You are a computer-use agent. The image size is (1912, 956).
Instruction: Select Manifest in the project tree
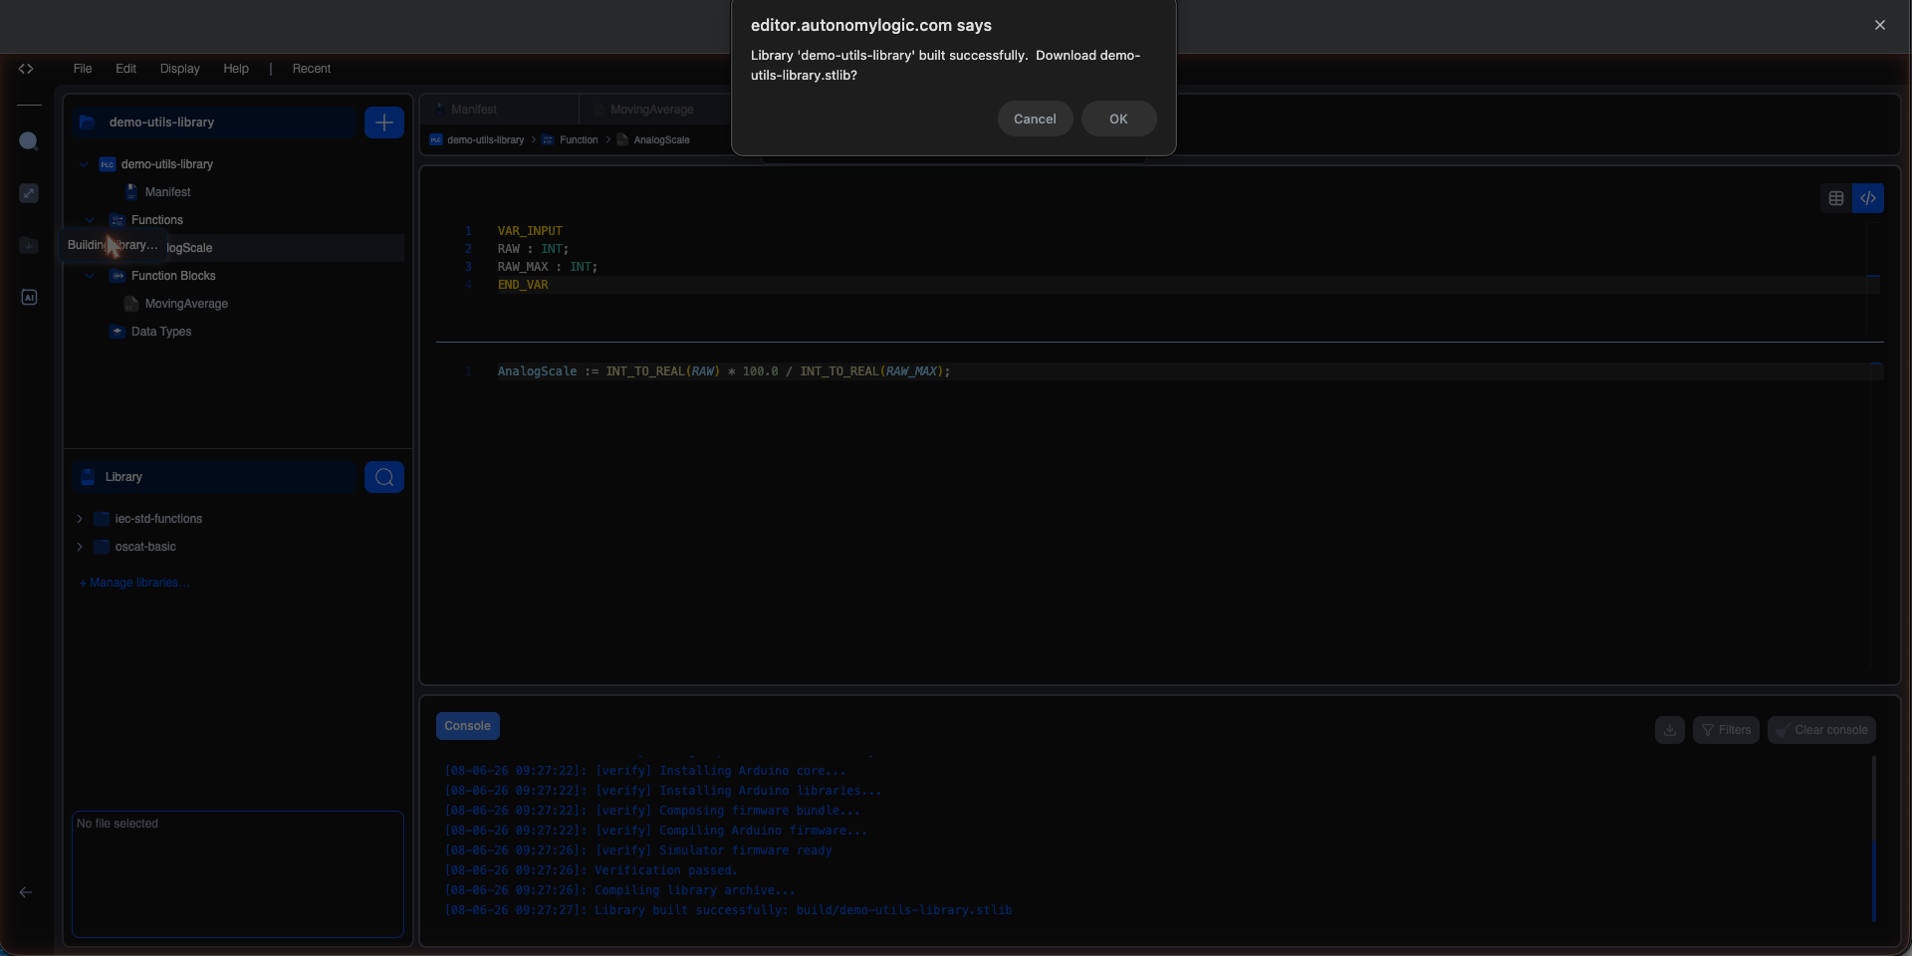tap(167, 192)
